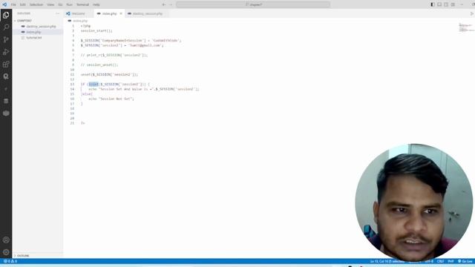Open the View menu
Image resolution: width=475 pixels, height=267 pixels.
pos(50,4)
